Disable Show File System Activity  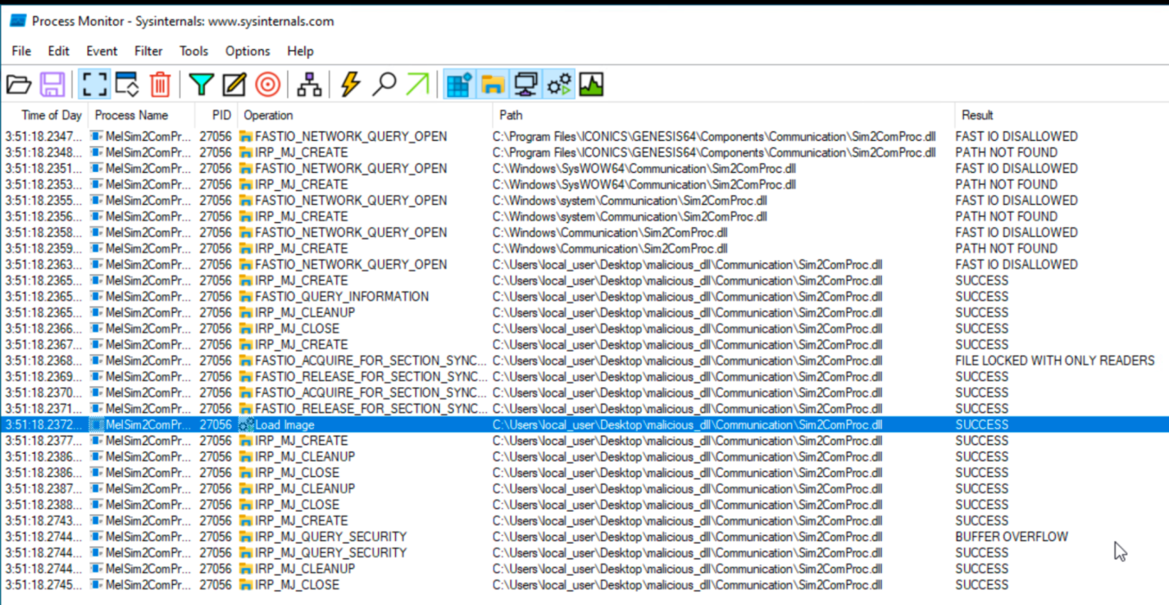tap(491, 84)
